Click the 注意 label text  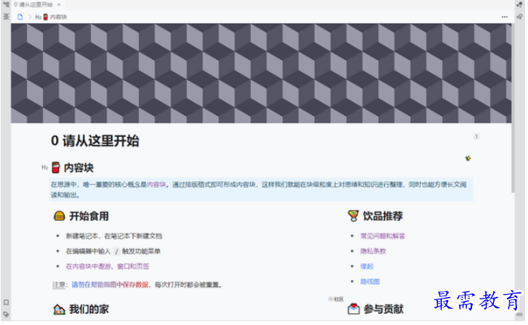pyautogui.click(x=58, y=285)
